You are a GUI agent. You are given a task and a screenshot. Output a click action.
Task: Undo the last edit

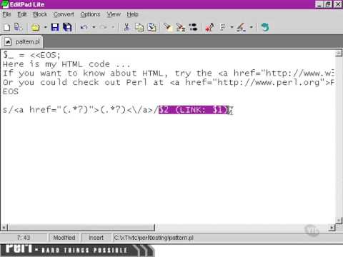(84, 27)
